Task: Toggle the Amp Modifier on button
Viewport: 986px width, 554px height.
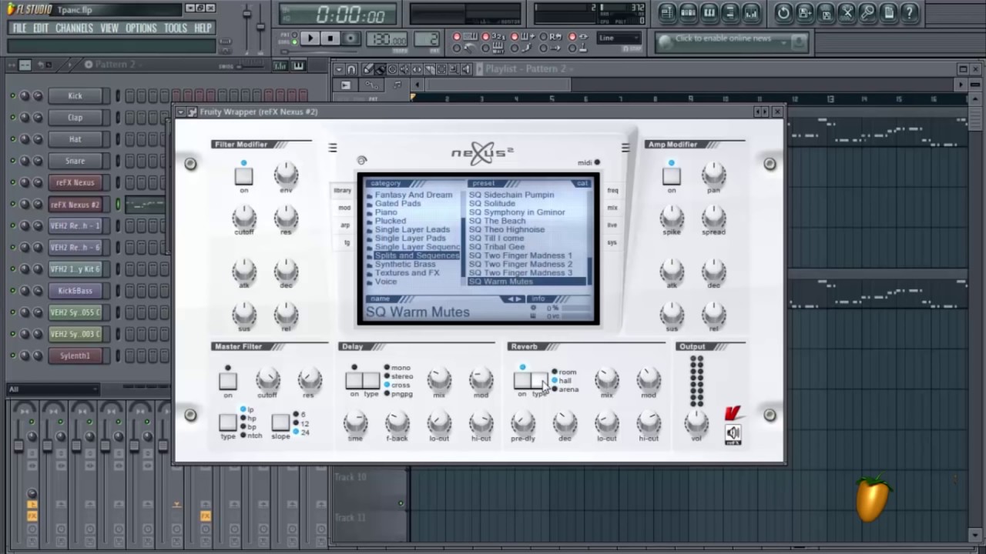Action: (x=672, y=176)
